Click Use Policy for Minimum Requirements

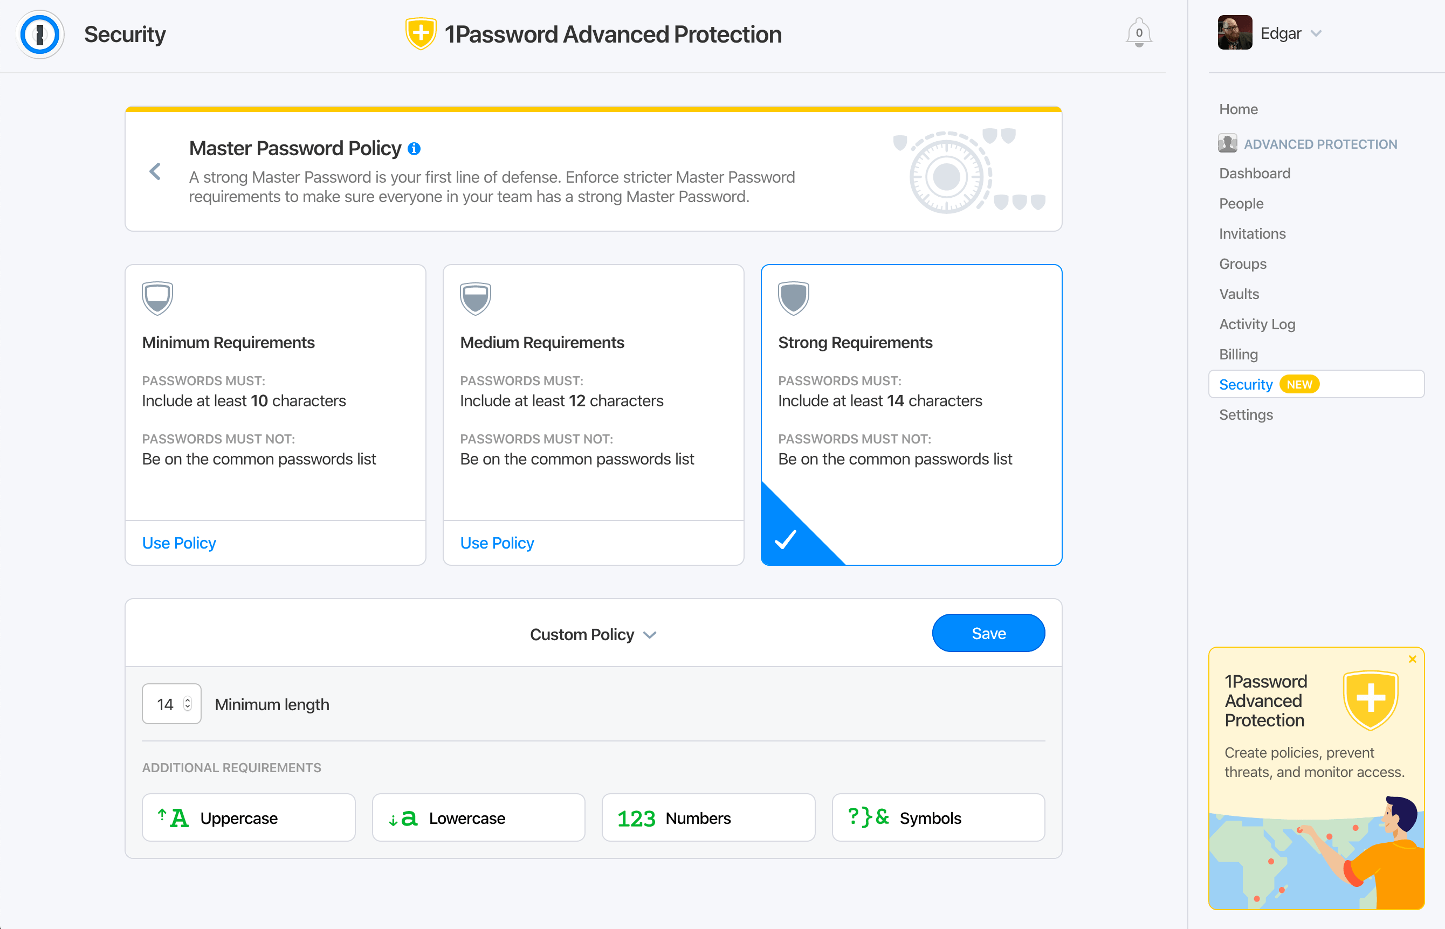[x=179, y=543]
